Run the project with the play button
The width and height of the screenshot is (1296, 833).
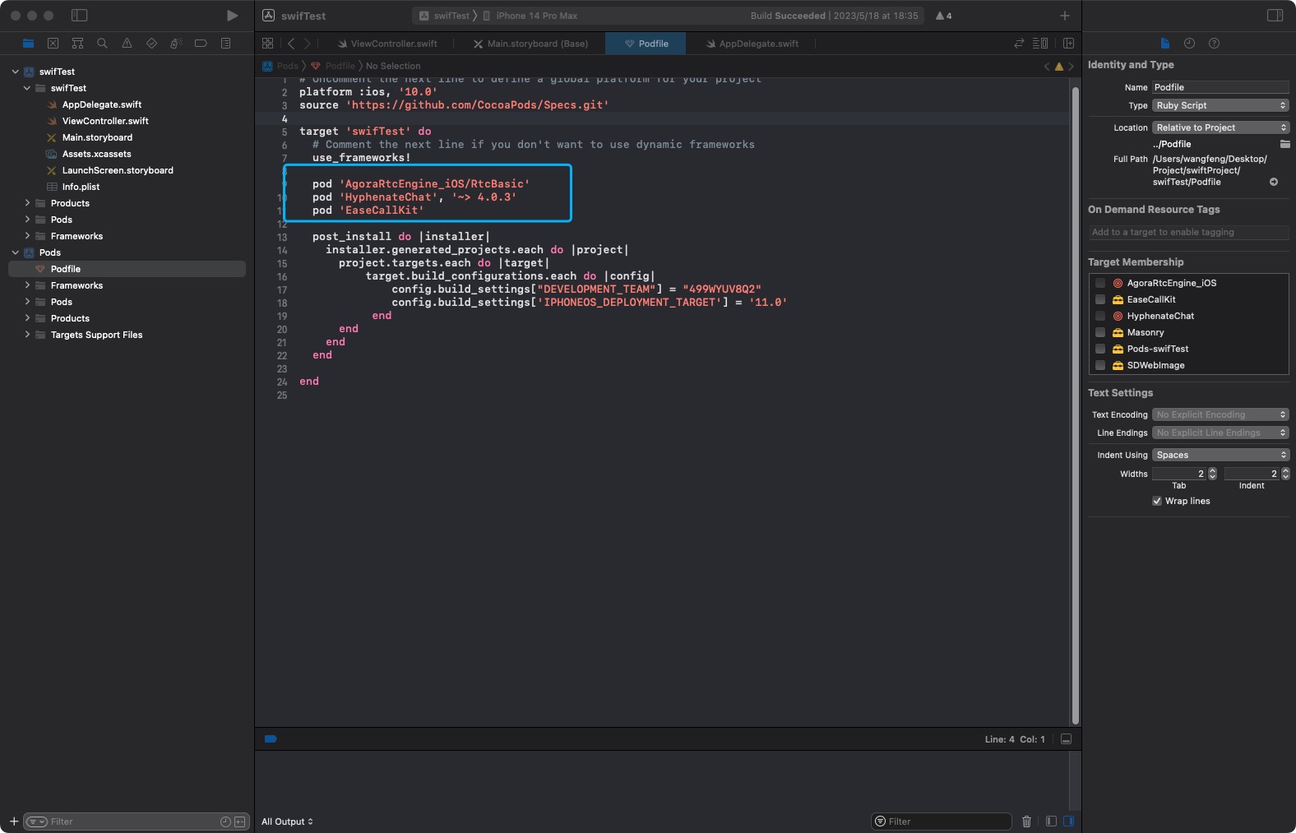click(232, 16)
